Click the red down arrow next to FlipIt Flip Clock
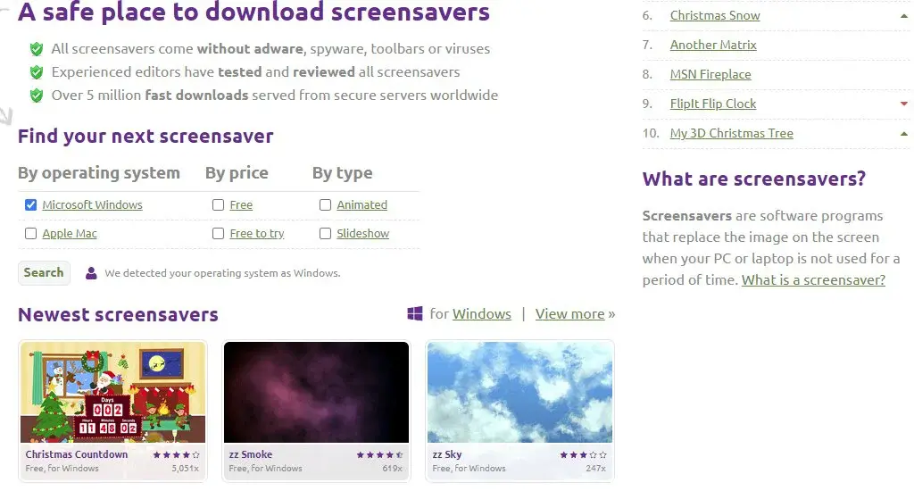This screenshot has width=914, height=499. click(x=903, y=104)
